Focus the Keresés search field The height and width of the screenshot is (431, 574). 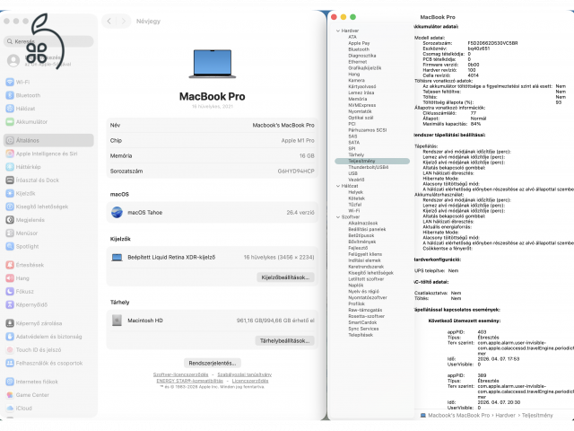point(48,41)
